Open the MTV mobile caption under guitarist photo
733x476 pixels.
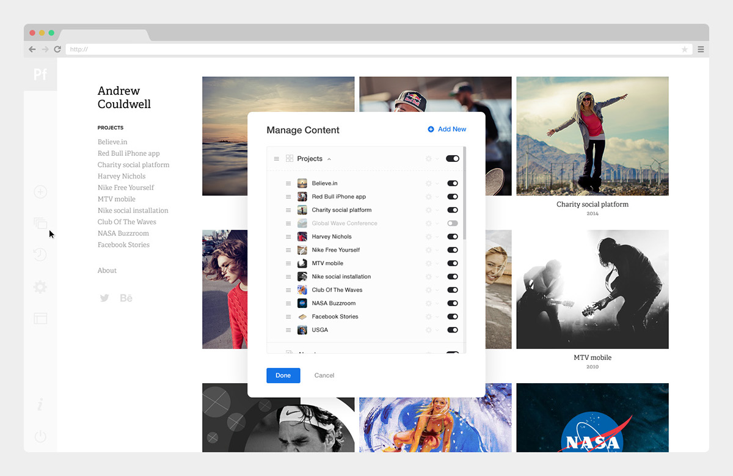(593, 357)
